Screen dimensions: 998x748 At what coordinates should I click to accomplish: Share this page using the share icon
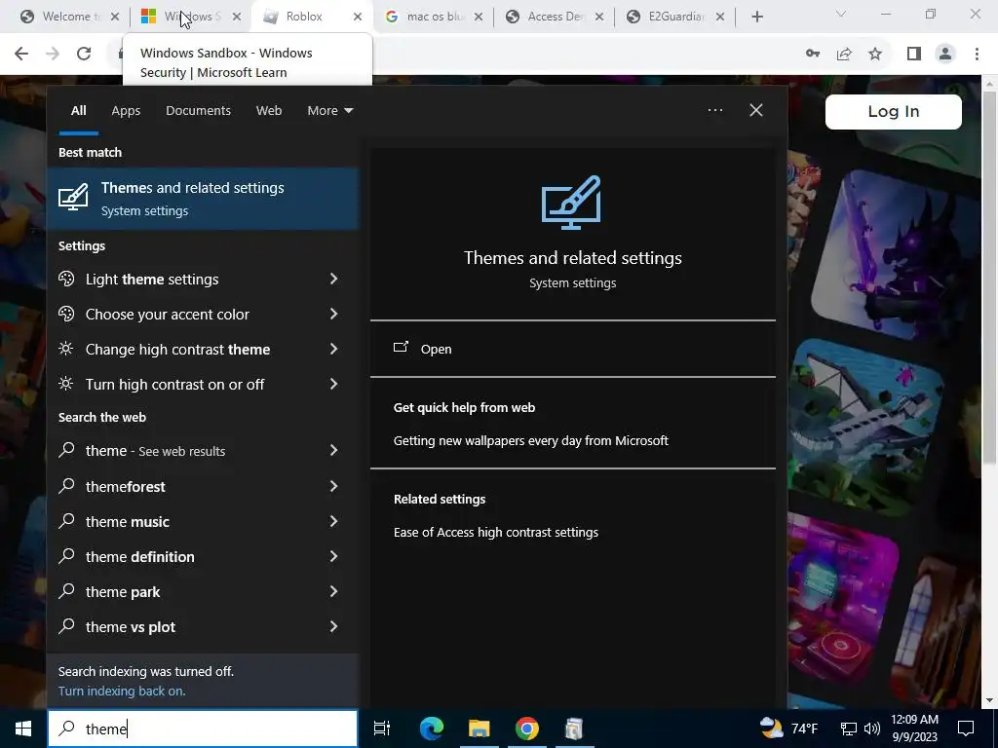(844, 55)
